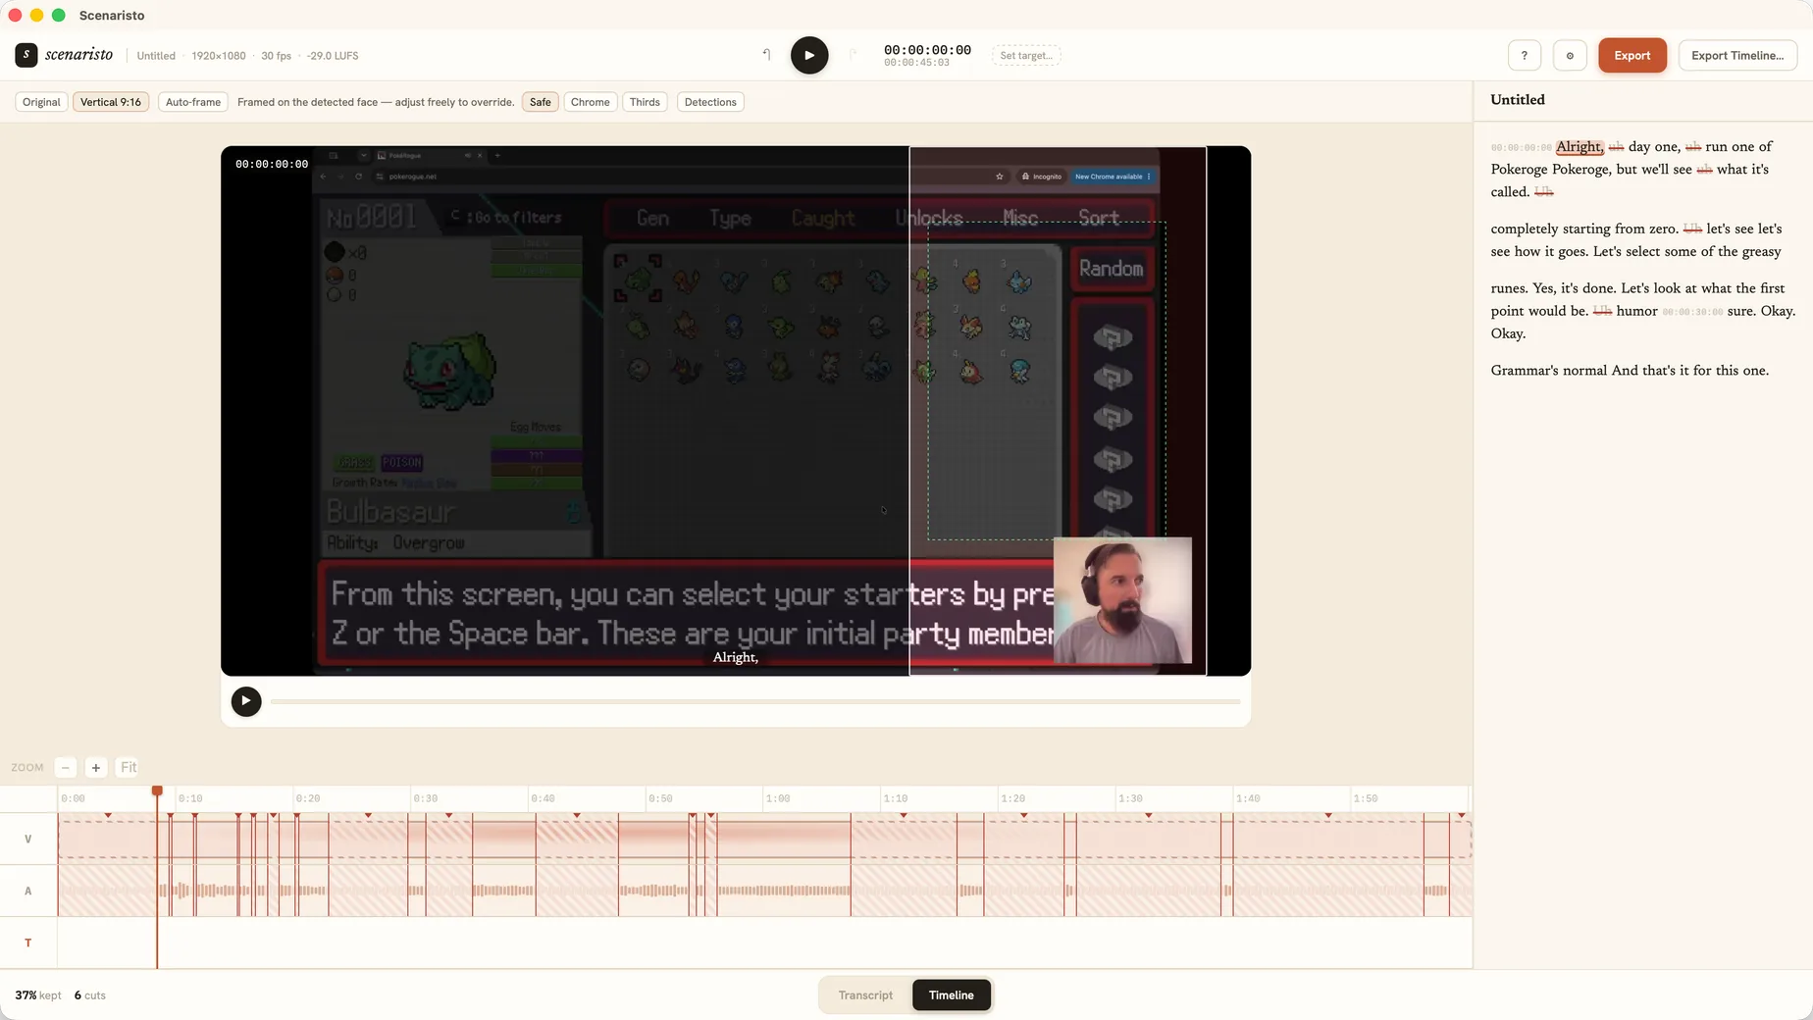Image resolution: width=1813 pixels, height=1020 pixels.
Task: Open help with the question mark button
Action: click(1524, 55)
